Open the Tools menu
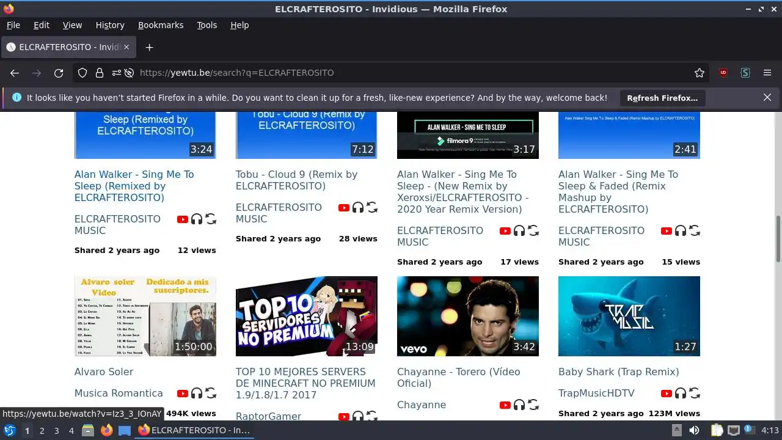 [x=207, y=25]
